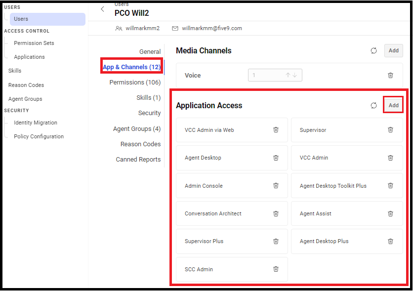
Task: Click the Conversation Architect label
Action: pyautogui.click(x=213, y=213)
